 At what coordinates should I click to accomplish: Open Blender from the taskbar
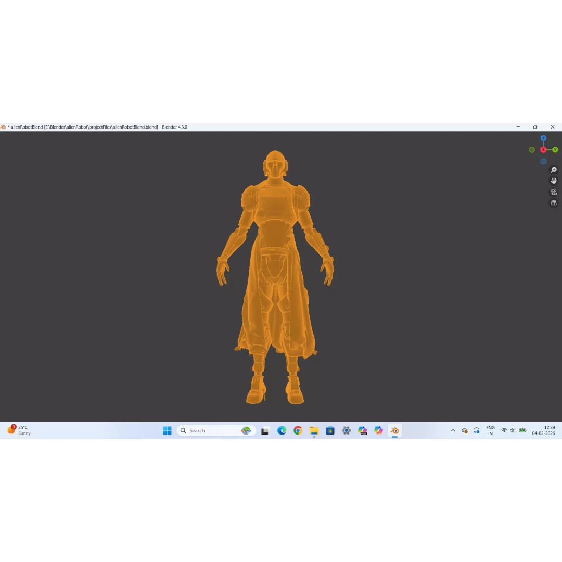point(394,430)
